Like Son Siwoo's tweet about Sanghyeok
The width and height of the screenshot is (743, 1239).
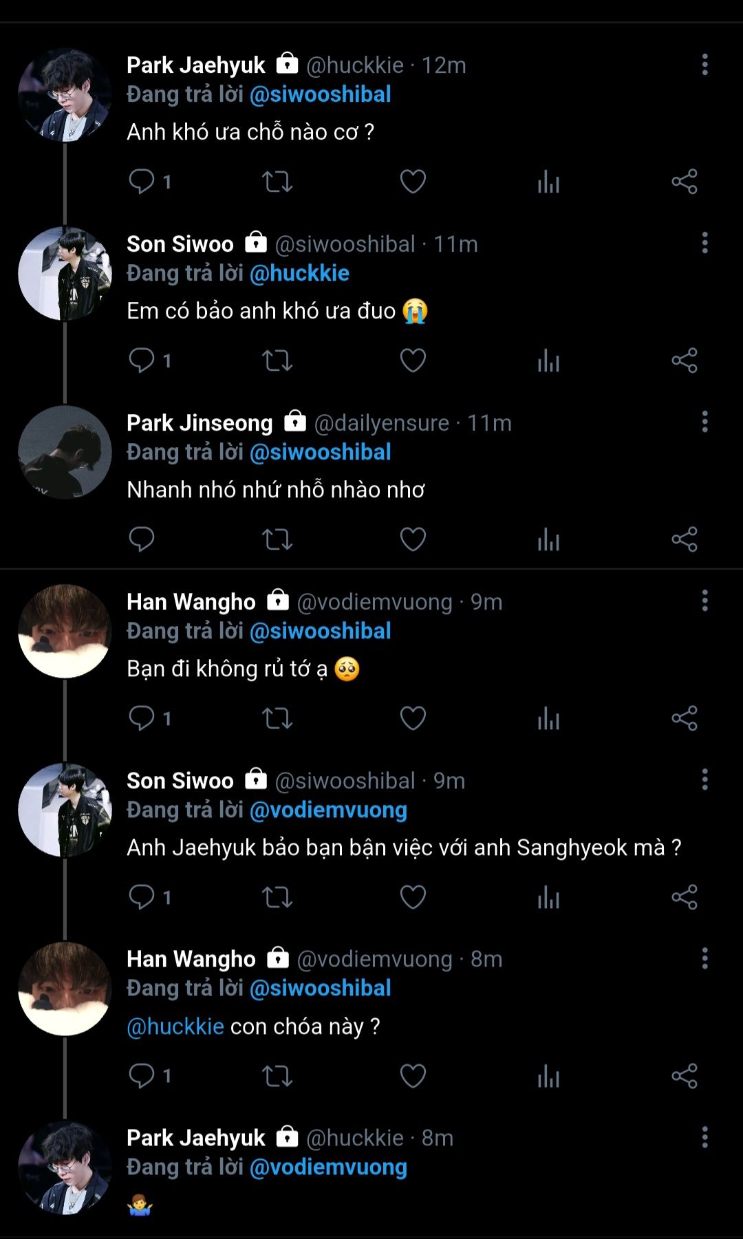point(413,897)
